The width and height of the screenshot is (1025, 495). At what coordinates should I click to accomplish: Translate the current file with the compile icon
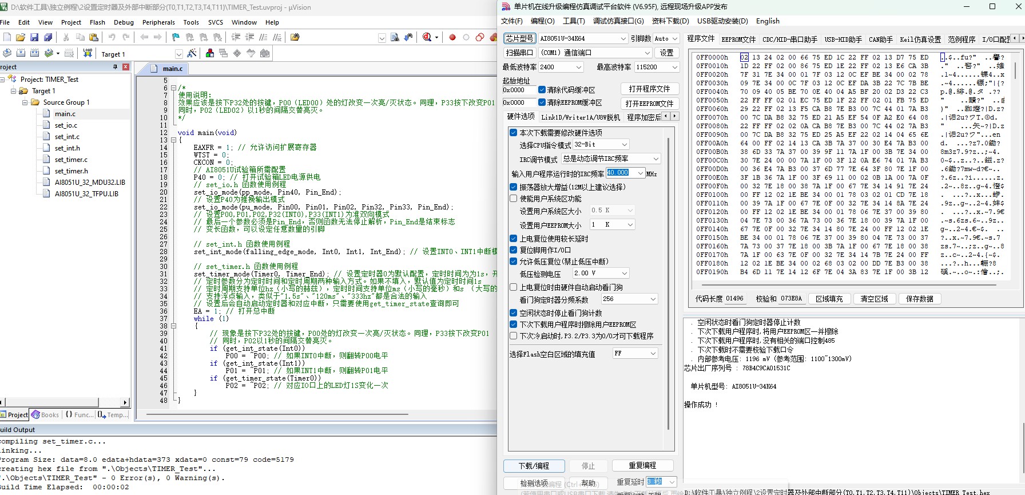coord(7,53)
